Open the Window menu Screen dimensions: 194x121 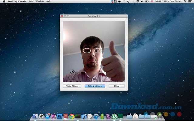pos(39,2)
